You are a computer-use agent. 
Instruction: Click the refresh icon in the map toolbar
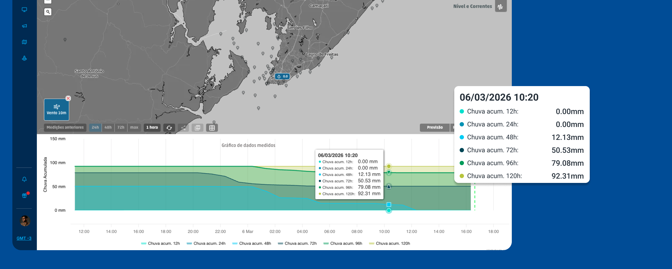pyautogui.click(x=169, y=128)
